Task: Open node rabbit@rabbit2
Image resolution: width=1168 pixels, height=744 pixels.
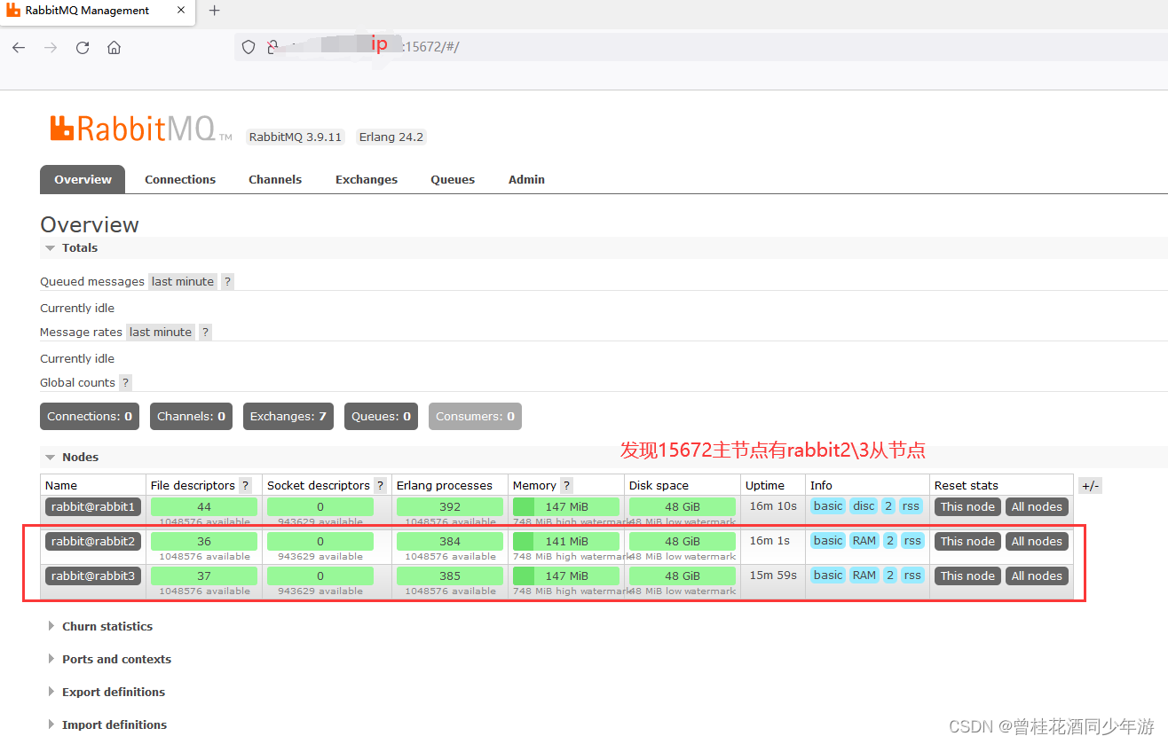Action: click(93, 541)
